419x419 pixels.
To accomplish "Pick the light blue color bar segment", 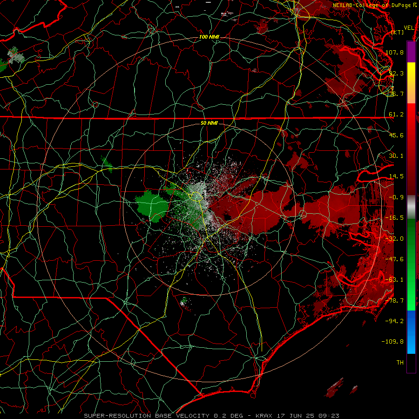I will tap(411, 345).
